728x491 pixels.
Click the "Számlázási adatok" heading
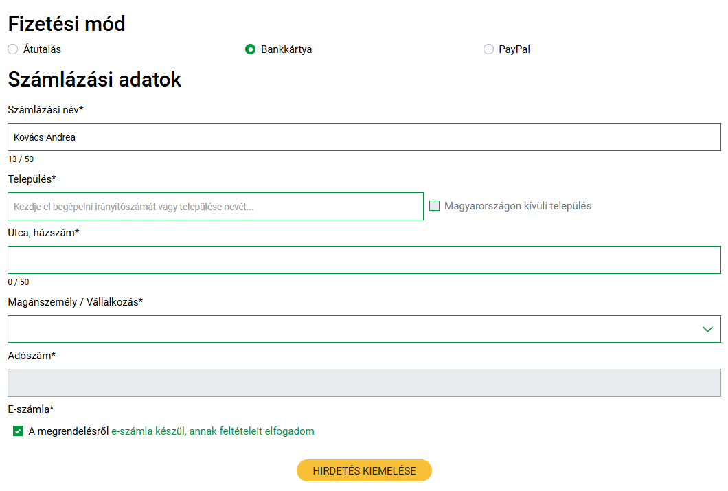point(95,80)
